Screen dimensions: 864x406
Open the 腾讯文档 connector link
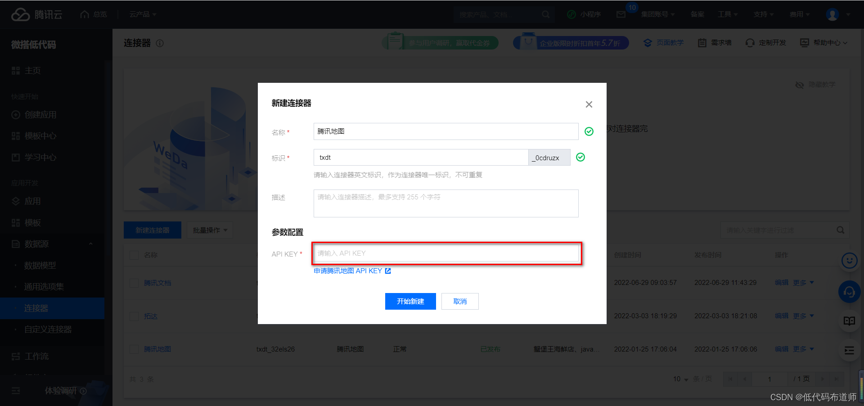[x=157, y=283]
